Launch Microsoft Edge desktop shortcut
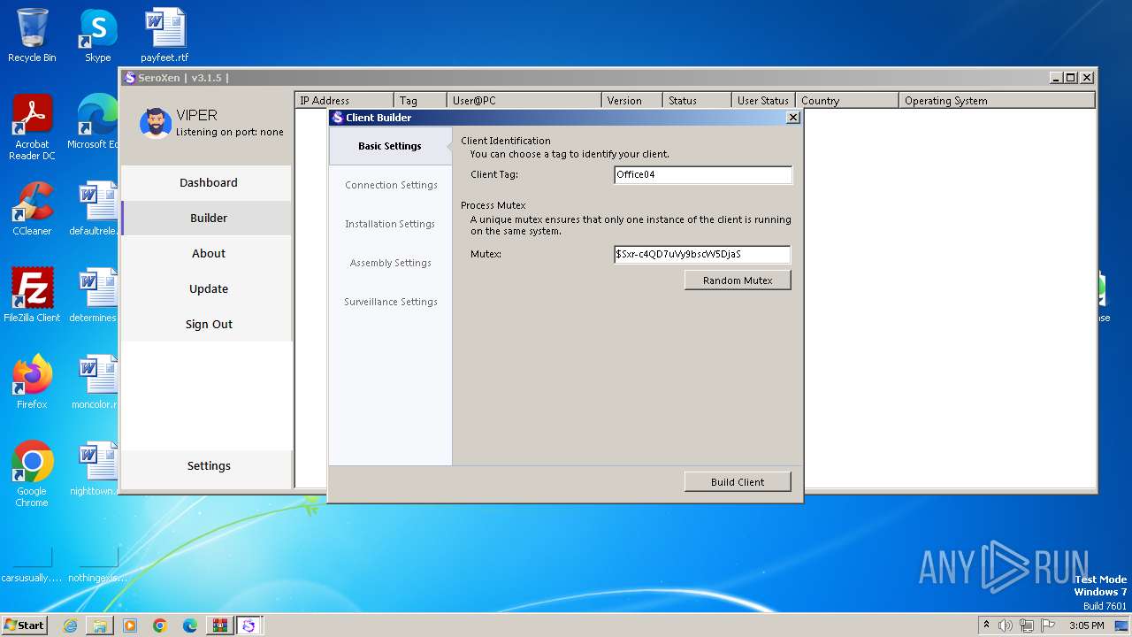Image resolution: width=1132 pixels, height=637 pixels. point(93,122)
